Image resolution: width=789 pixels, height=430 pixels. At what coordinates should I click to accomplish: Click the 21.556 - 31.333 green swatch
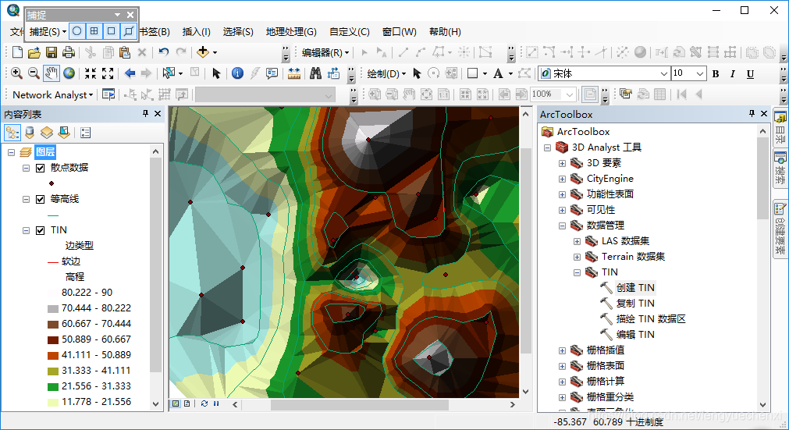[x=53, y=386]
